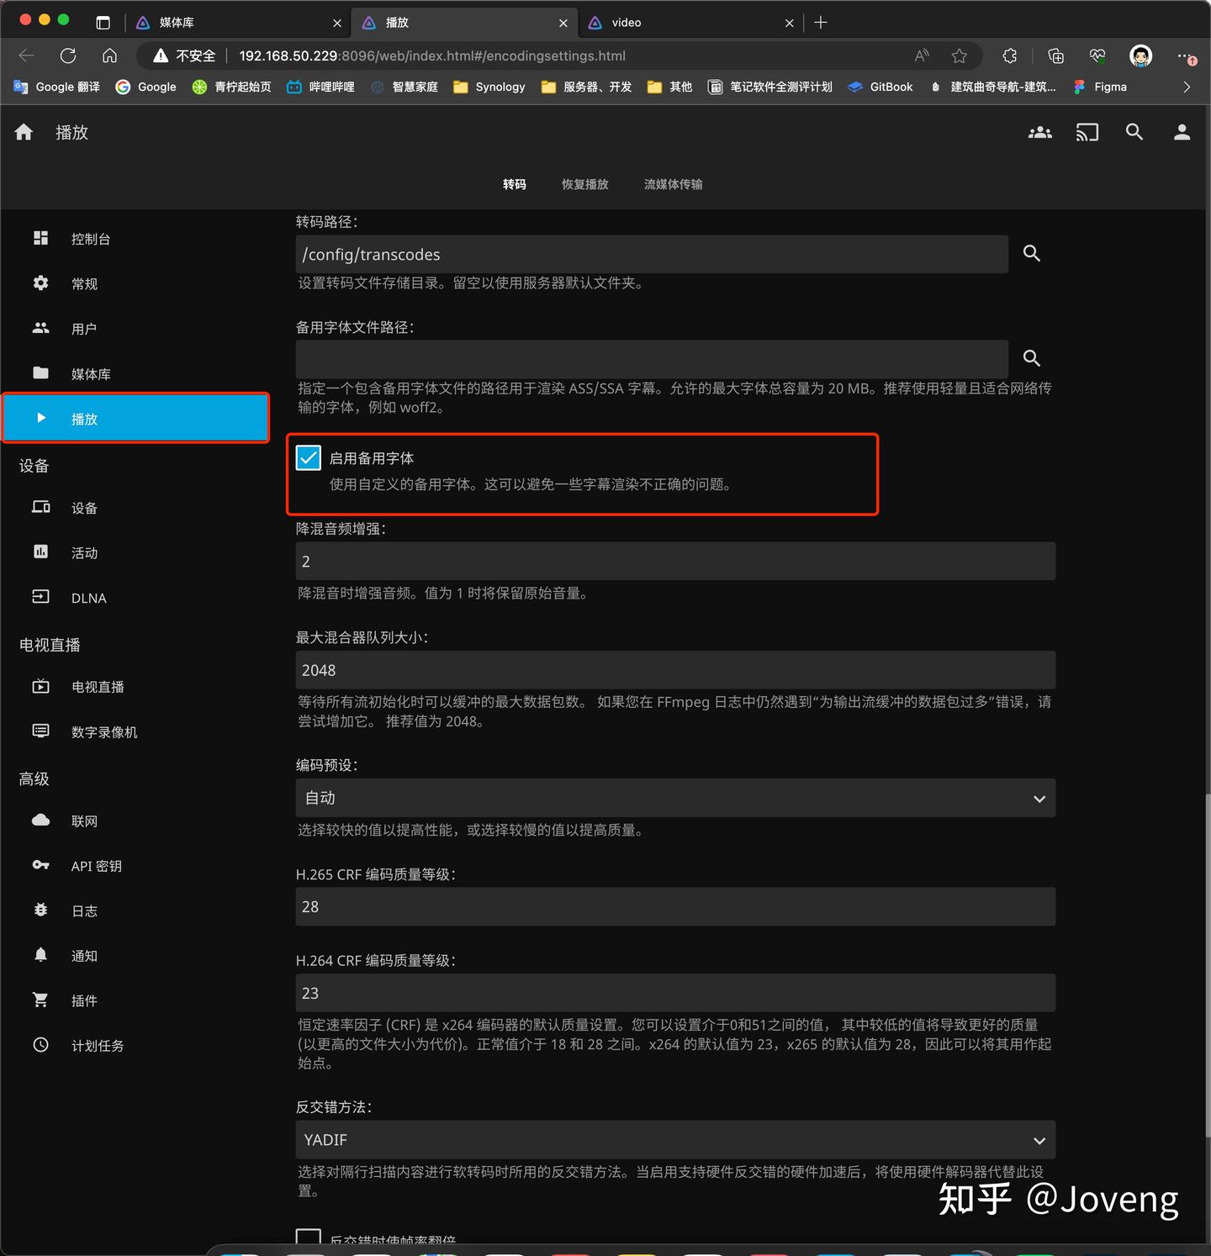The width and height of the screenshot is (1211, 1256).
Task: Browse for transcode path with search icon
Action: pos(1032,253)
